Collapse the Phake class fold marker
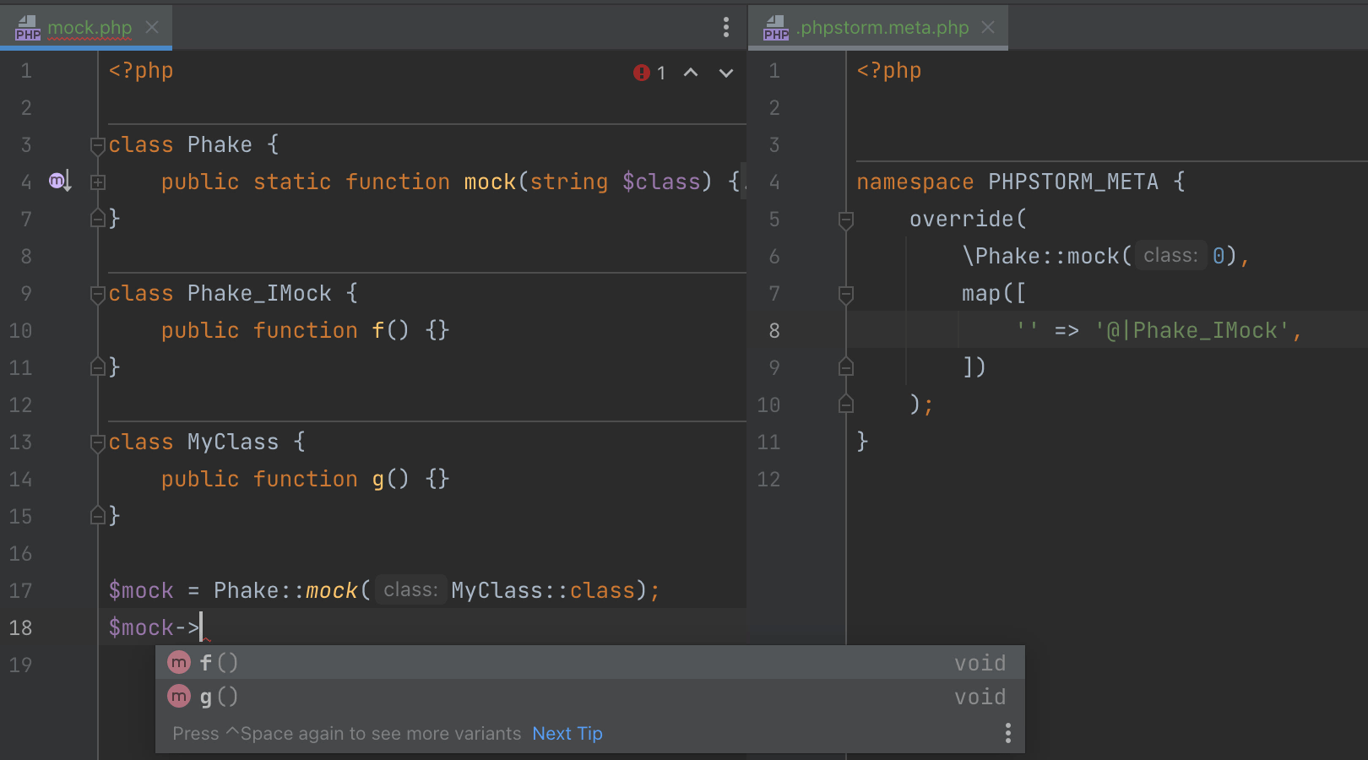Viewport: 1368px width, 760px height. pyautogui.click(x=98, y=145)
